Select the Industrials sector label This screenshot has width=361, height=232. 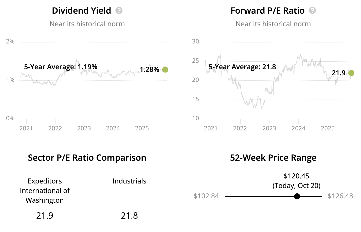[x=129, y=181]
